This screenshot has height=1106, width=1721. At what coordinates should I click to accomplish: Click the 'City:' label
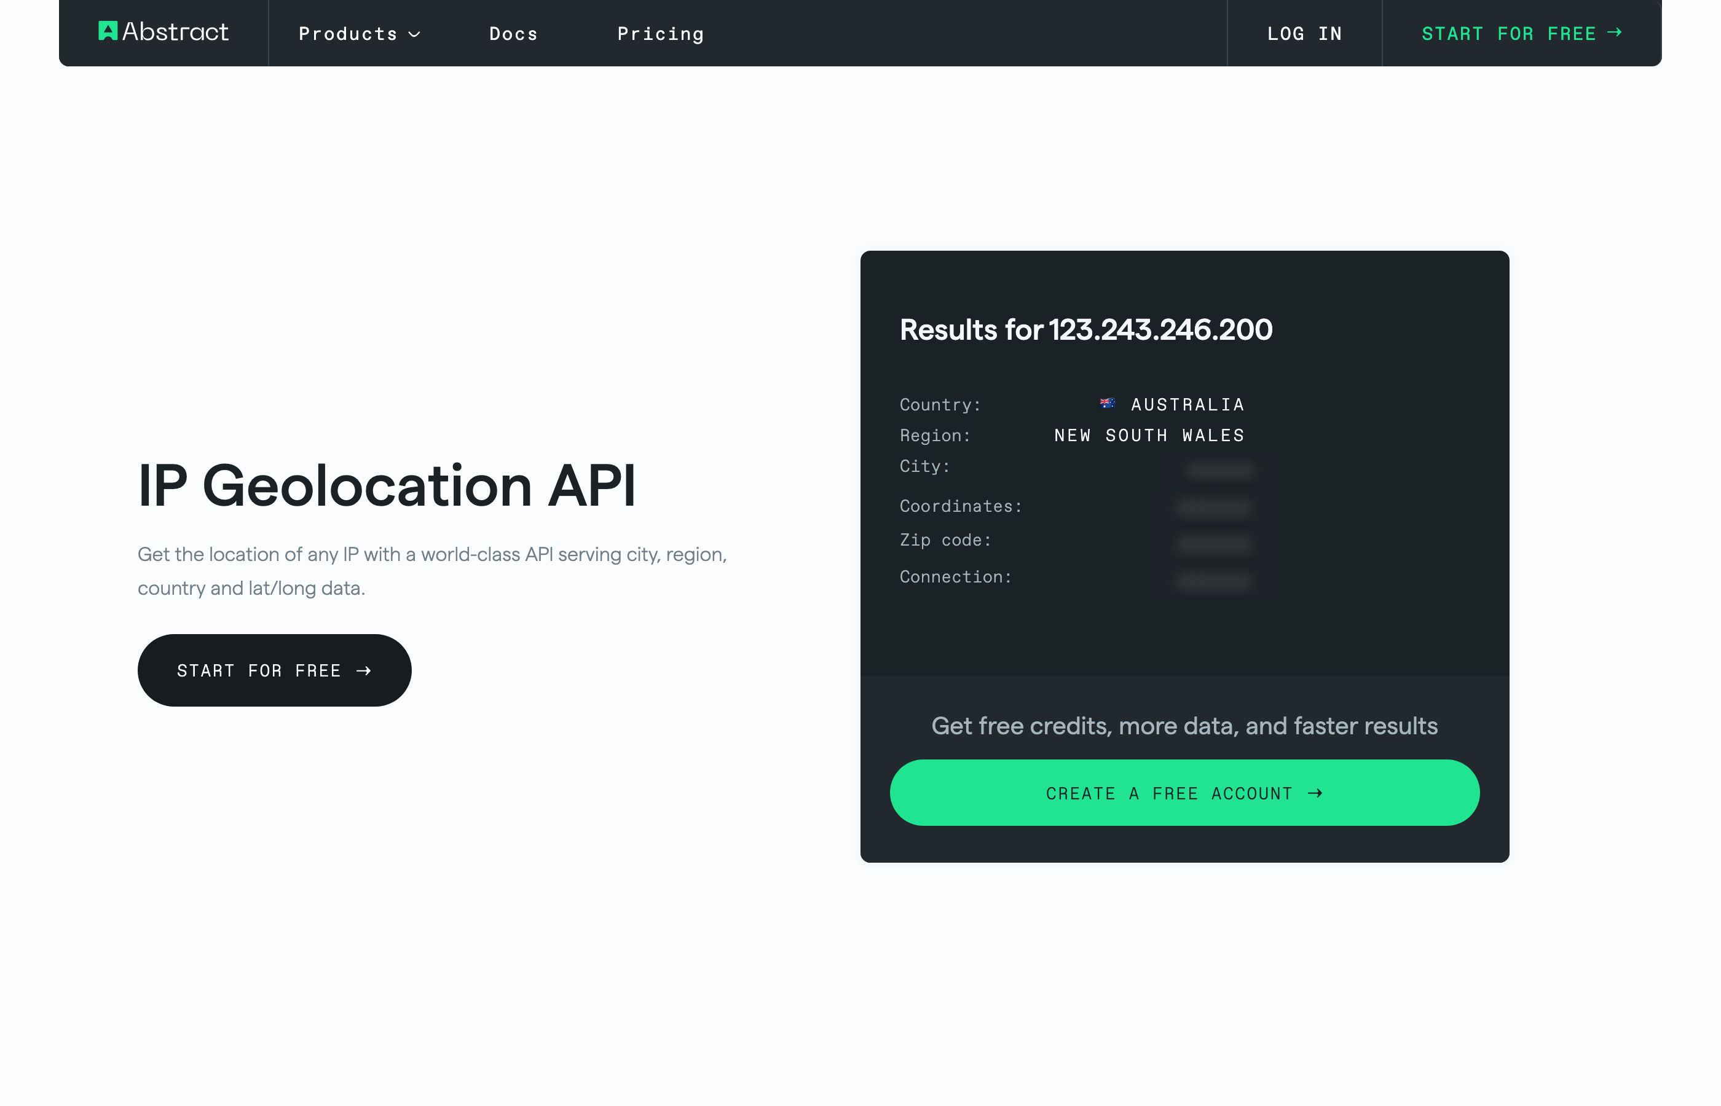pyautogui.click(x=924, y=466)
